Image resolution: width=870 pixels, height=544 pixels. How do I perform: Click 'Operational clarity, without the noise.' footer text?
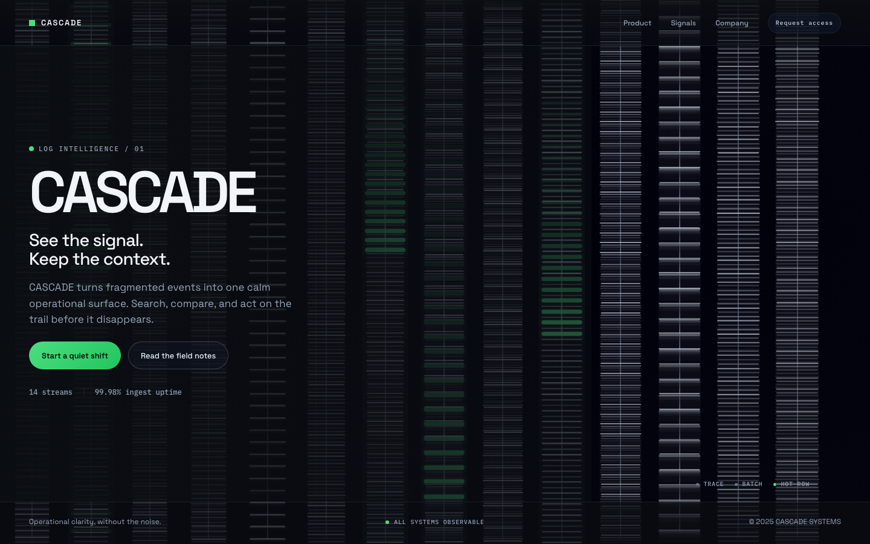pos(95,522)
